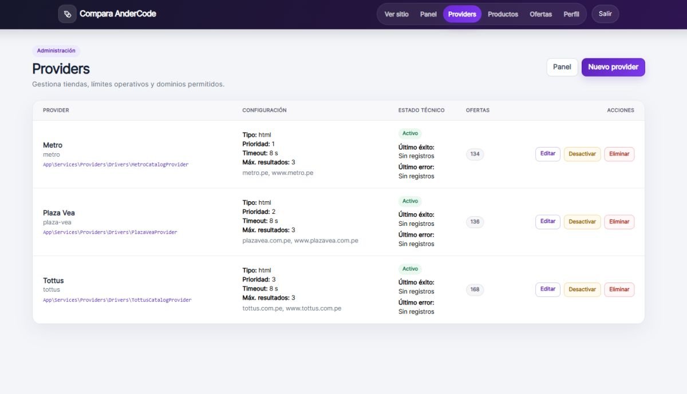Click the white Panel button beside Nuevo provider

click(562, 67)
